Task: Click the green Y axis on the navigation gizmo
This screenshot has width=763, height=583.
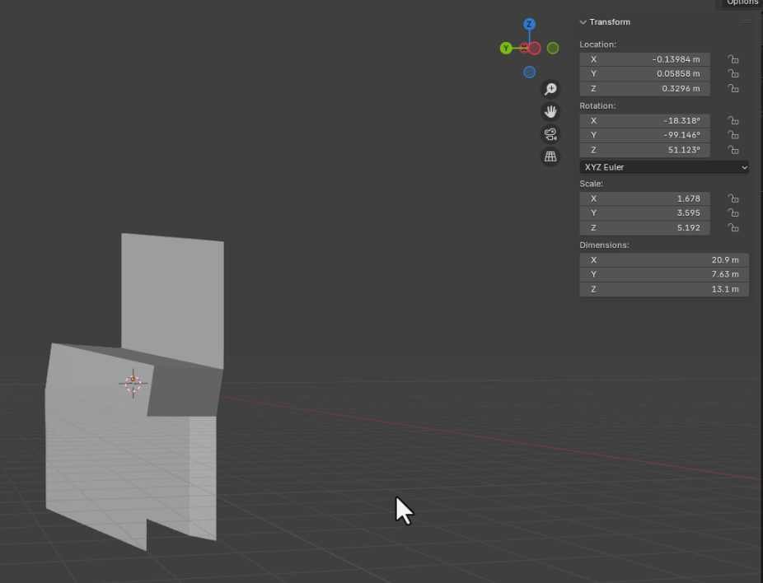Action: point(506,49)
